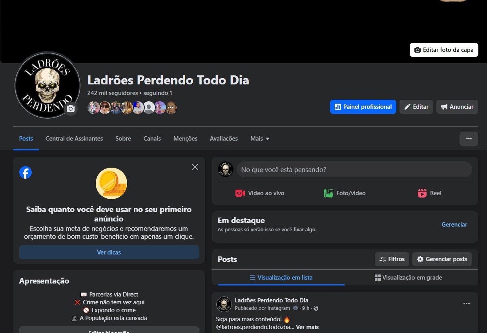
Task: Click the Anunciar megaphone button
Action: tap(457, 107)
